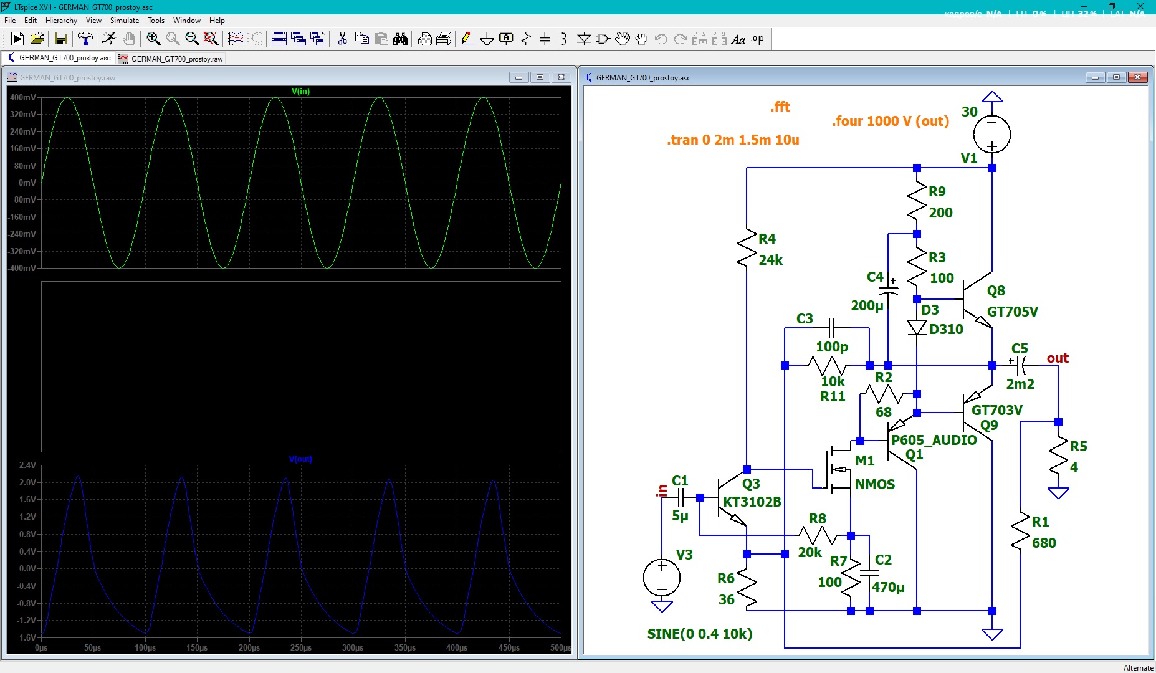
Task: Click the New Schematic icon
Action: point(17,39)
